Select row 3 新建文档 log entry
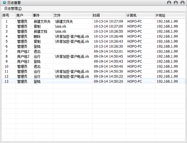 coord(93,31)
